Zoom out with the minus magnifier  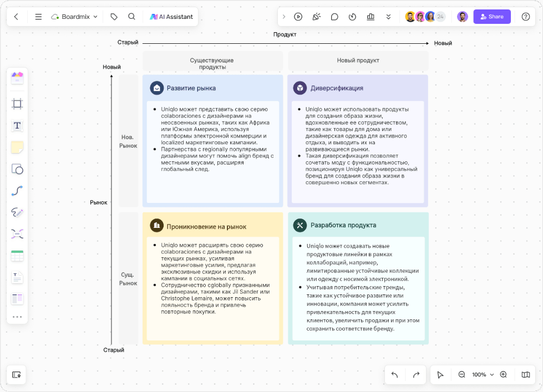point(461,375)
